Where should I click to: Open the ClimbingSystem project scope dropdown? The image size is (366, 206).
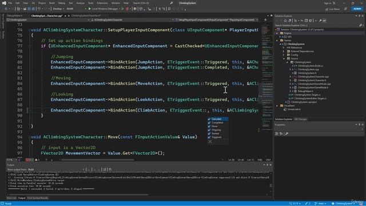pos(48,20)
